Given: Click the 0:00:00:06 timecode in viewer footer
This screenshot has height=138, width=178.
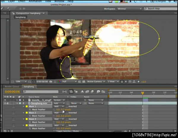Looking at the screenshot, I should tap(42, 81).
